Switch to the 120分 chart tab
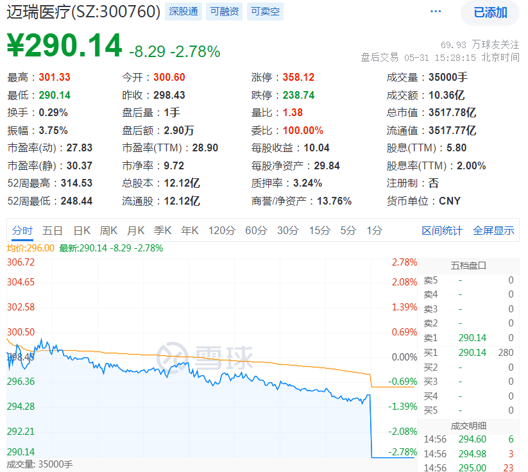Image resolution: width=528 pixels, height=472 pixels. (222, 231)
